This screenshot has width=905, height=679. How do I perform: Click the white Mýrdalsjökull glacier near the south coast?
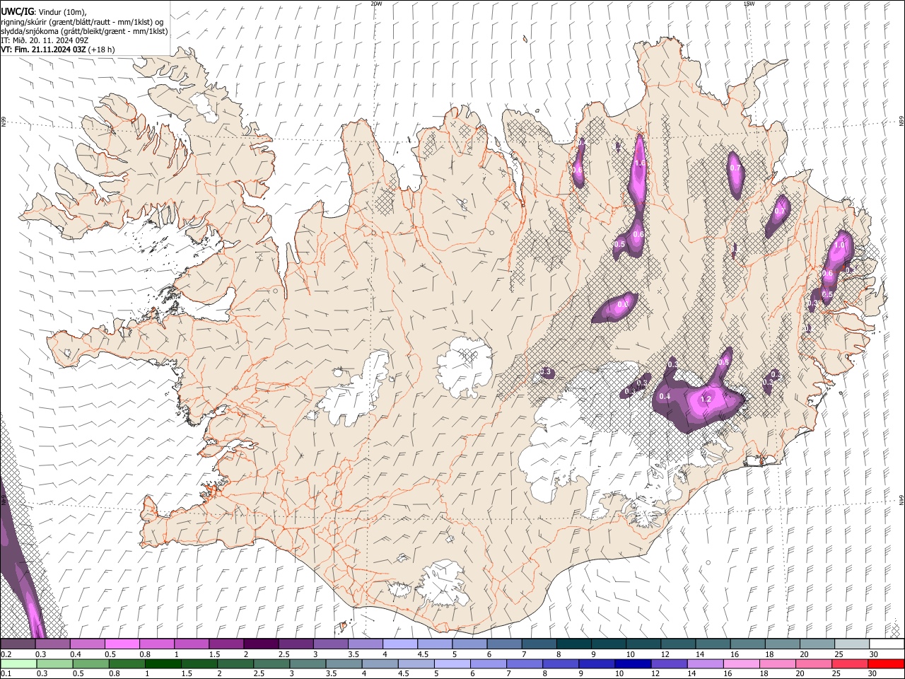pos(443,583)
